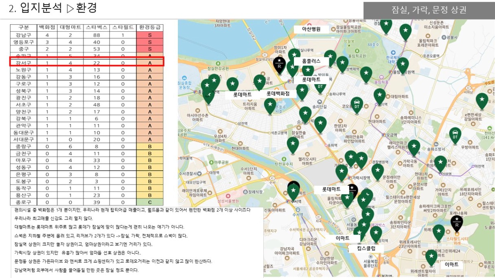Click the 이마트 label above 킴스클럽
The image size is (495, 278).
pyautogui.click(x=344, y=238)
